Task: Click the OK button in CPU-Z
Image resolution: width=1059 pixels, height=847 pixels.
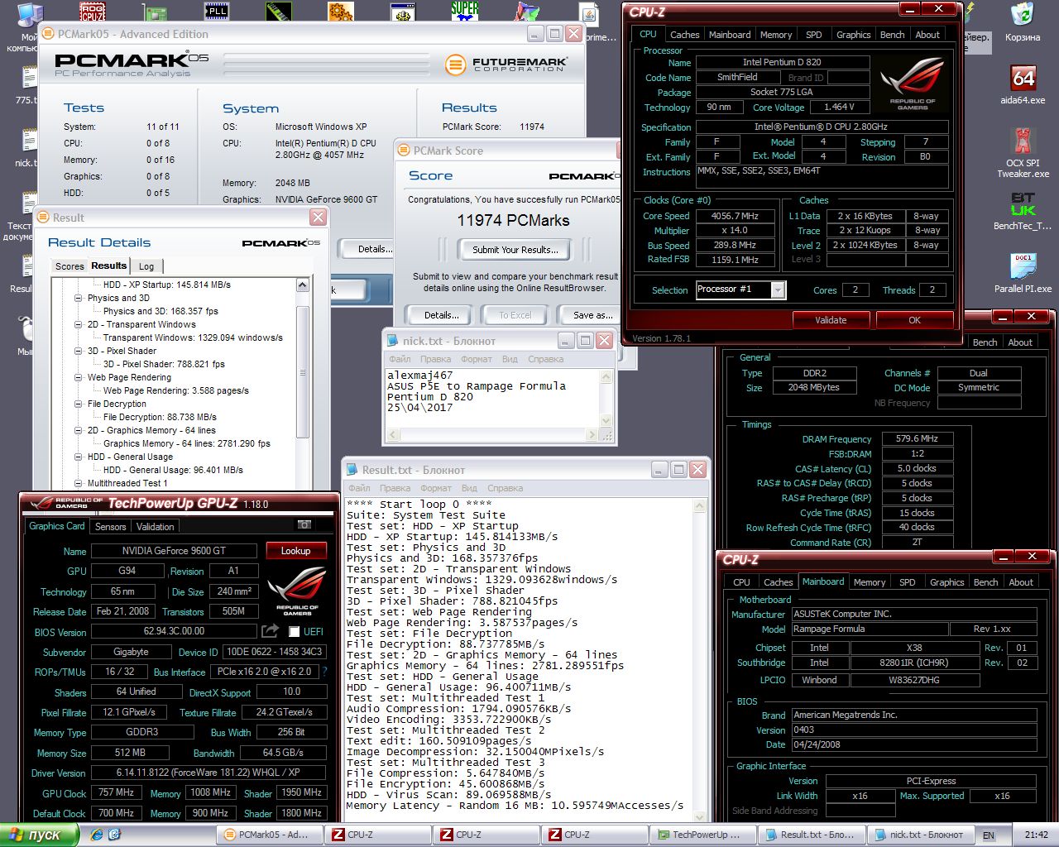Action: point(914,320)
